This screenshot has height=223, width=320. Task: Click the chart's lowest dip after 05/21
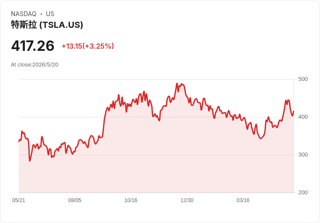tap(30, 161)
